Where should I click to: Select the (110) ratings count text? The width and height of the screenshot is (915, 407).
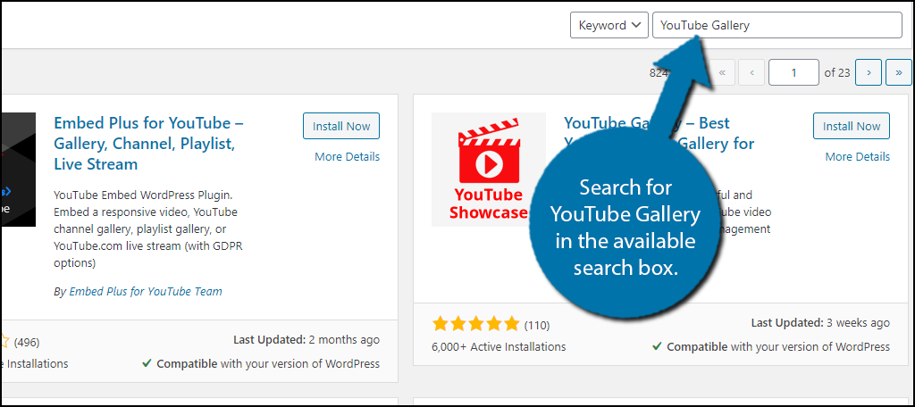tap(537, 325)
